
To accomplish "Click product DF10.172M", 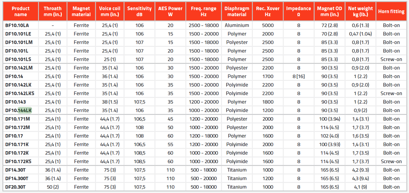I will click(x=18, y=127).
